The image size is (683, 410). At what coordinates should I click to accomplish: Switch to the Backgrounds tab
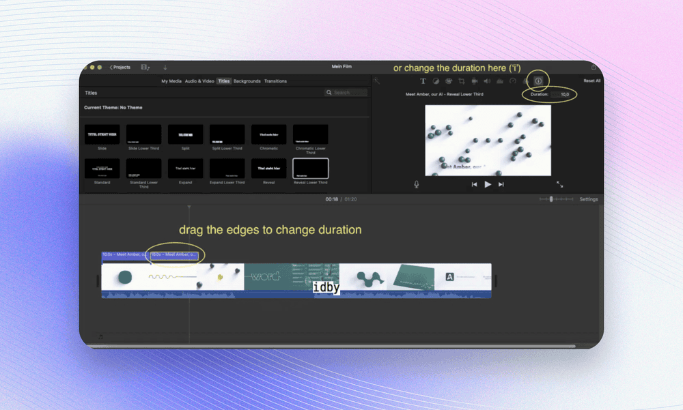pos(247,81)
